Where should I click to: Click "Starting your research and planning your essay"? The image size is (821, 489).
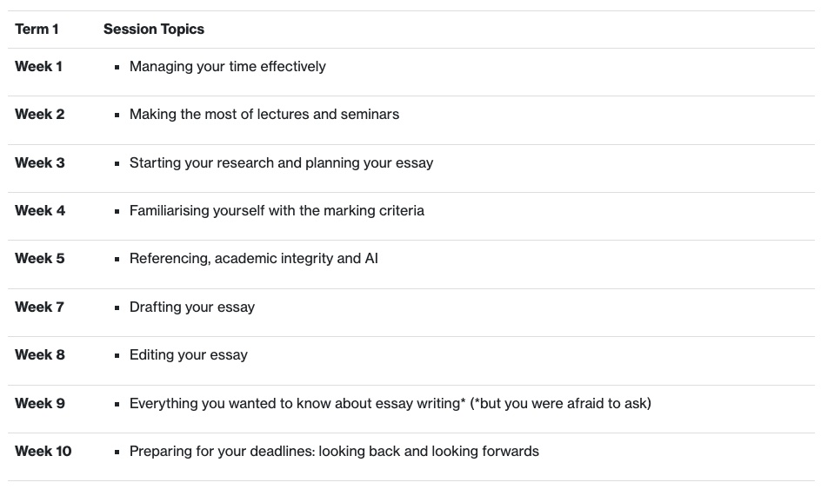click(281, 163)
